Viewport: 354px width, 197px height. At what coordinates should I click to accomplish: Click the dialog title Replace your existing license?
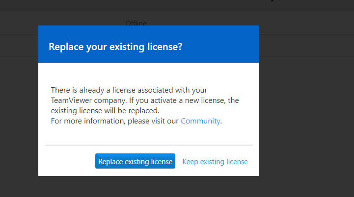click(115, 47)
